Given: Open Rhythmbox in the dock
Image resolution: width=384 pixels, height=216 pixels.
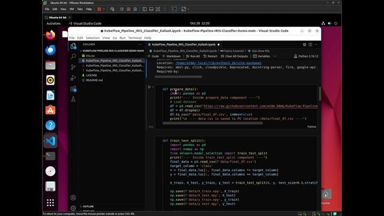Looking at the screenshot, I should (50, 80).
